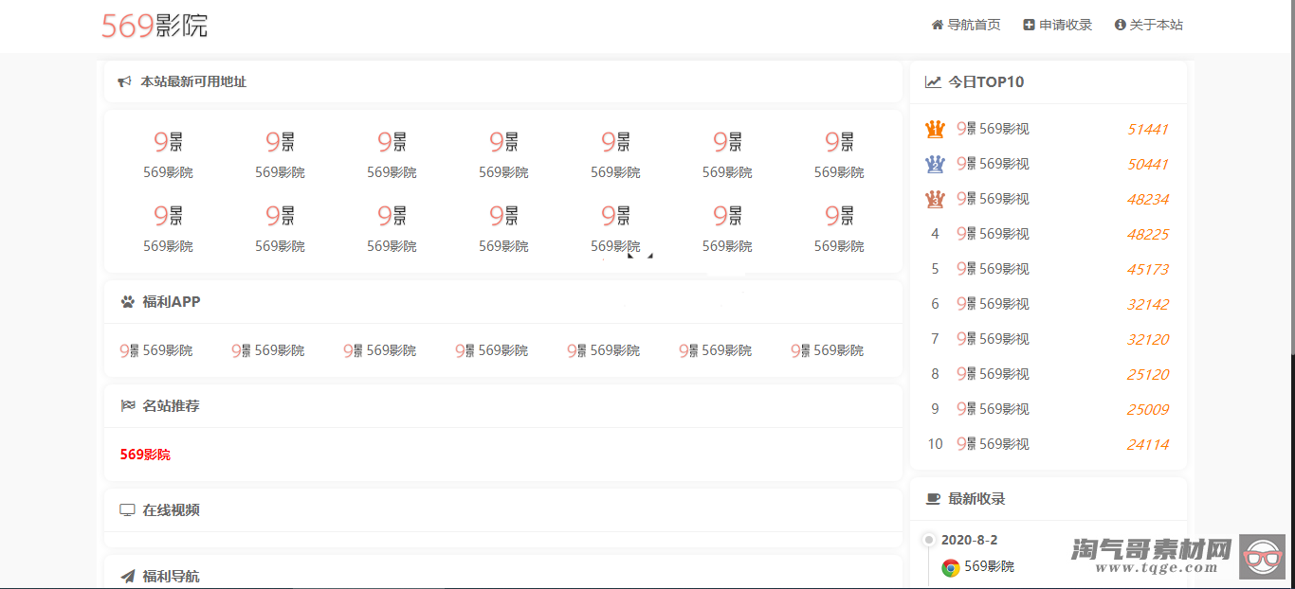Click the megaphone icon beside 本站最新可用地址
1295x589 pixels.
(x=124, y=82)
